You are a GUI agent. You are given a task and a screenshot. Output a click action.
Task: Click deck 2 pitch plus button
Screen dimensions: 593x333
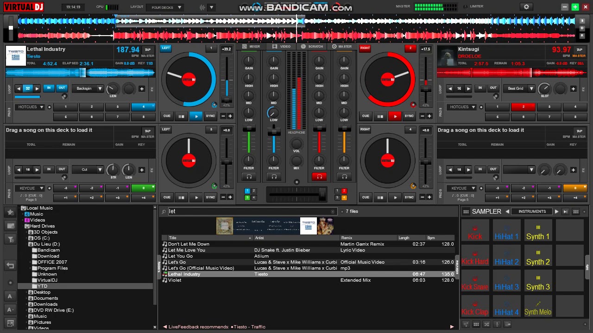pos(429,116)
